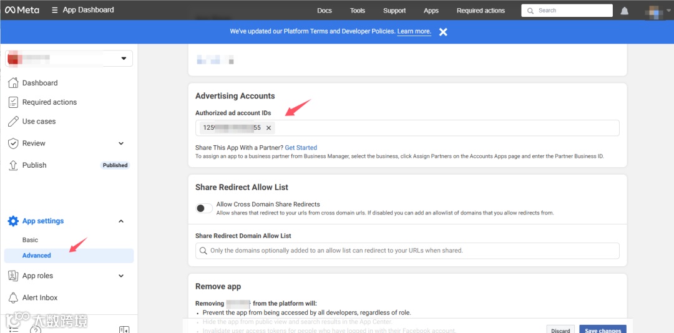Click the Get Started link

pyautogui.click(x=301, y=148)
